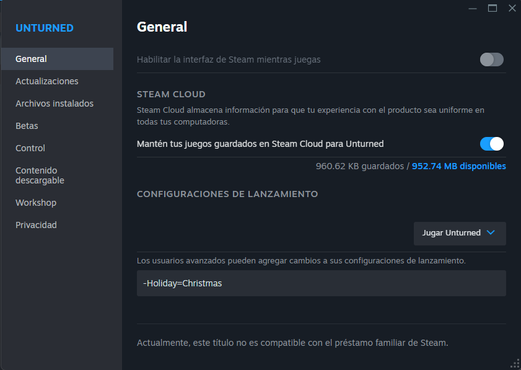Image resolution: width=521 pixels, height=370 pixels.
Task: Open the Actualizaciones section
Action: point(46,81)
